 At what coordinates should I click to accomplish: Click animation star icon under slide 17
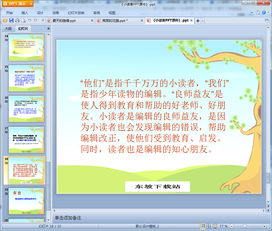6,132
